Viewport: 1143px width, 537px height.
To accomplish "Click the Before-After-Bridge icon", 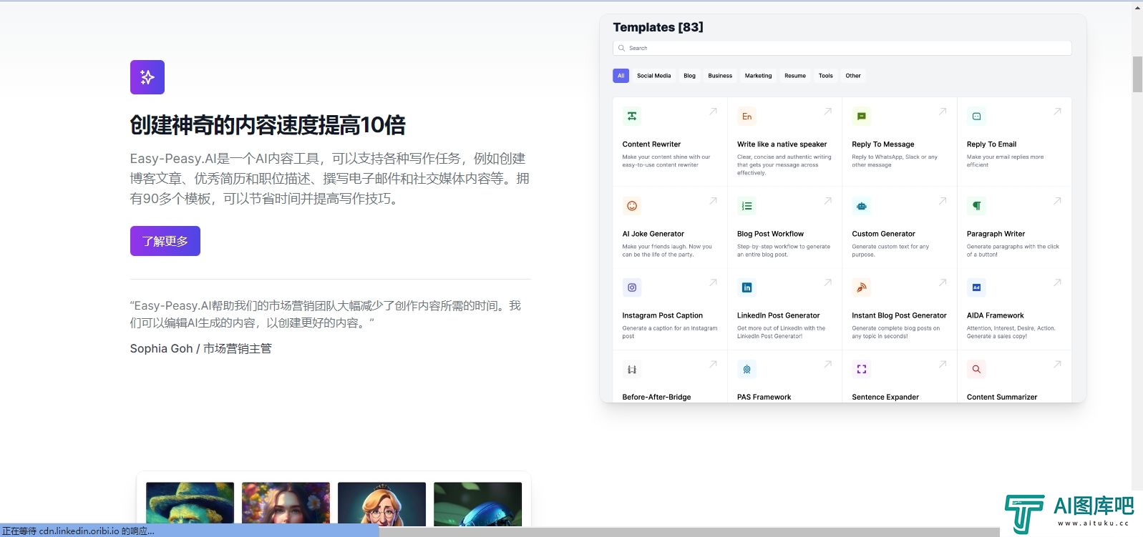I will pos(632,370).
